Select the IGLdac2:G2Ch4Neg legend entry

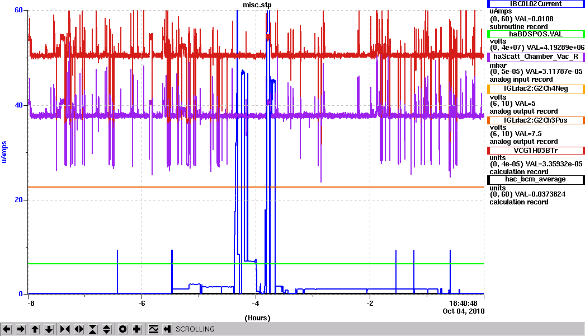point(536,88)
